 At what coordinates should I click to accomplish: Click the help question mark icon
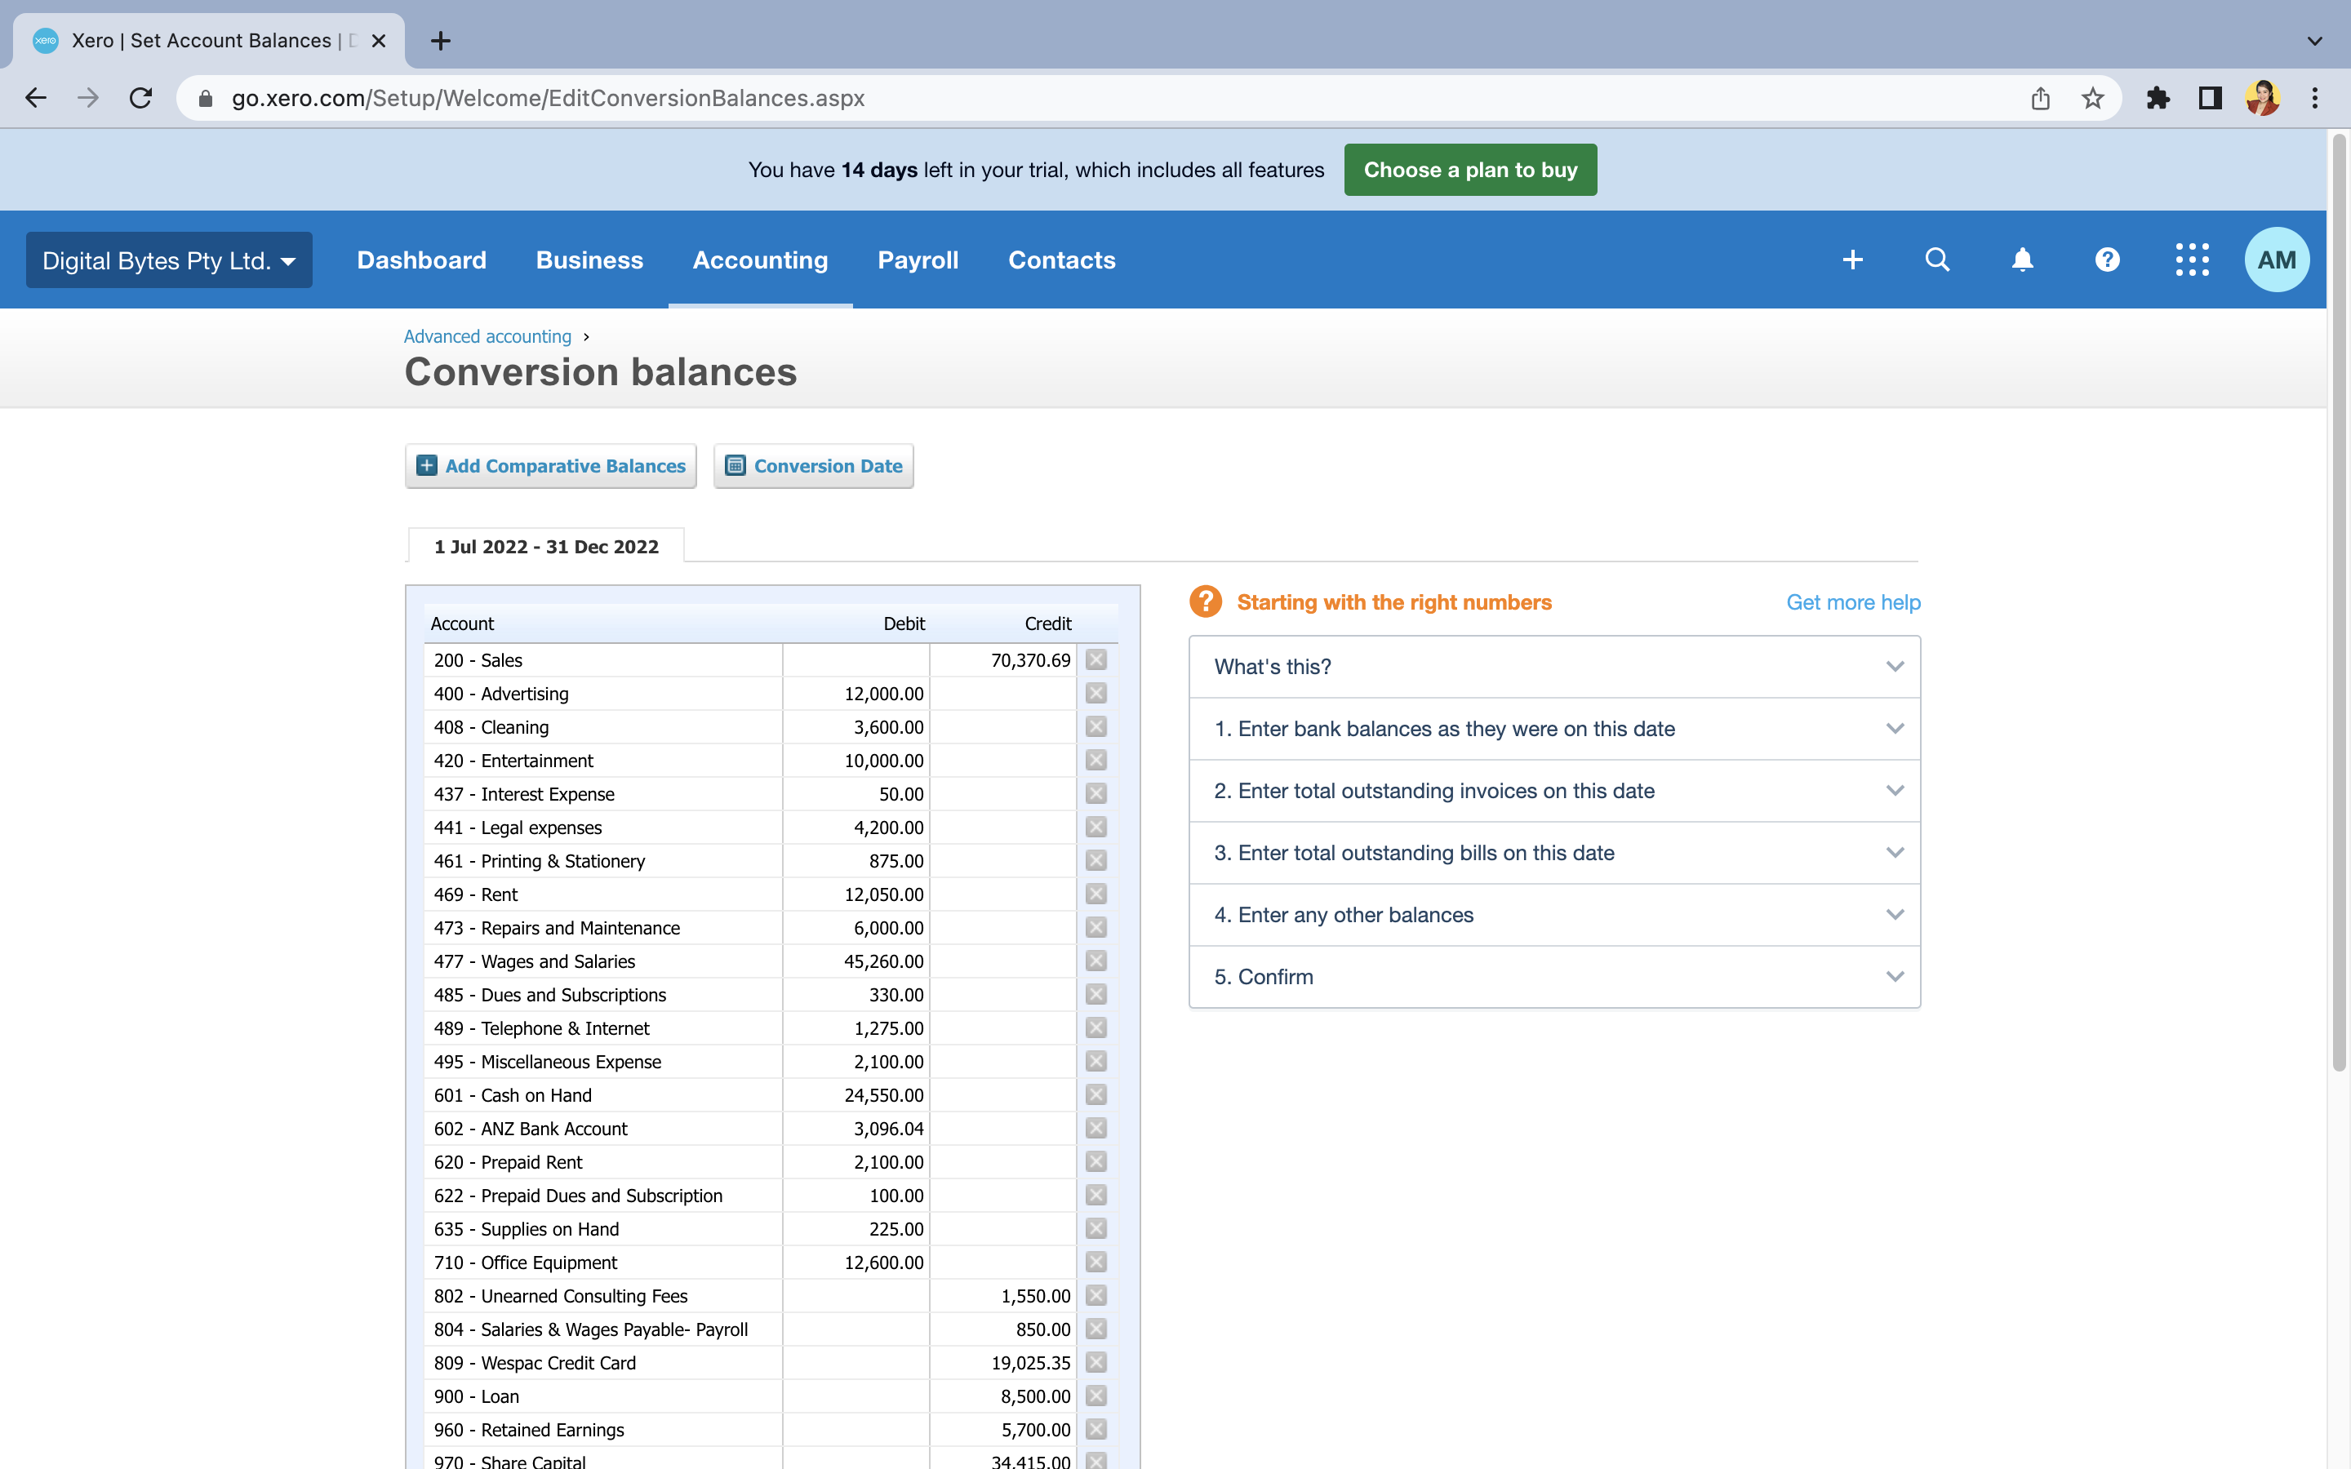point(2106,260)
